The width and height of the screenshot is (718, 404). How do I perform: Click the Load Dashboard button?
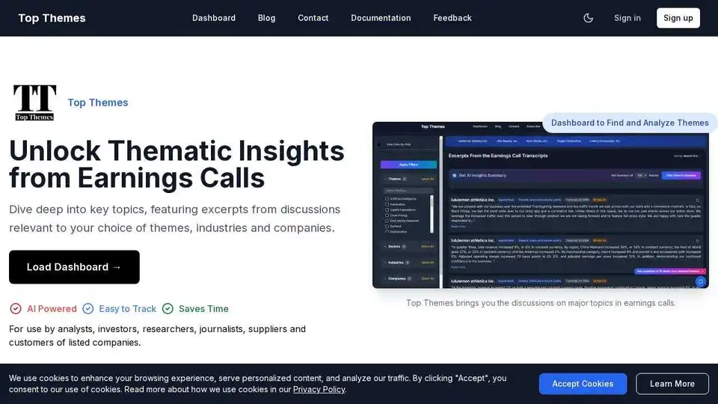click(x=74, y=267)
